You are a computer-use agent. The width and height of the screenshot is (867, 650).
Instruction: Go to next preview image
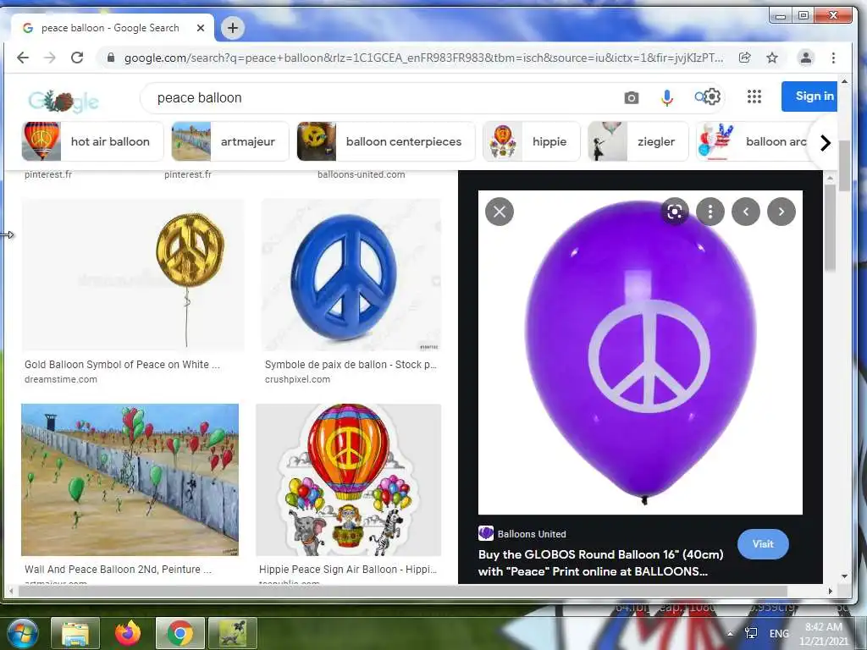coord(781,212)
